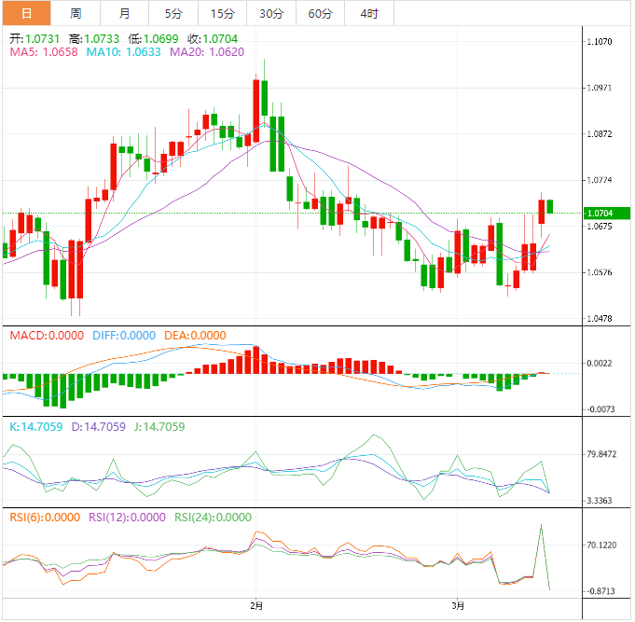Choose the 30分 timeframe tab
This screenshot has height=622, width=635.
coord(271,13)
